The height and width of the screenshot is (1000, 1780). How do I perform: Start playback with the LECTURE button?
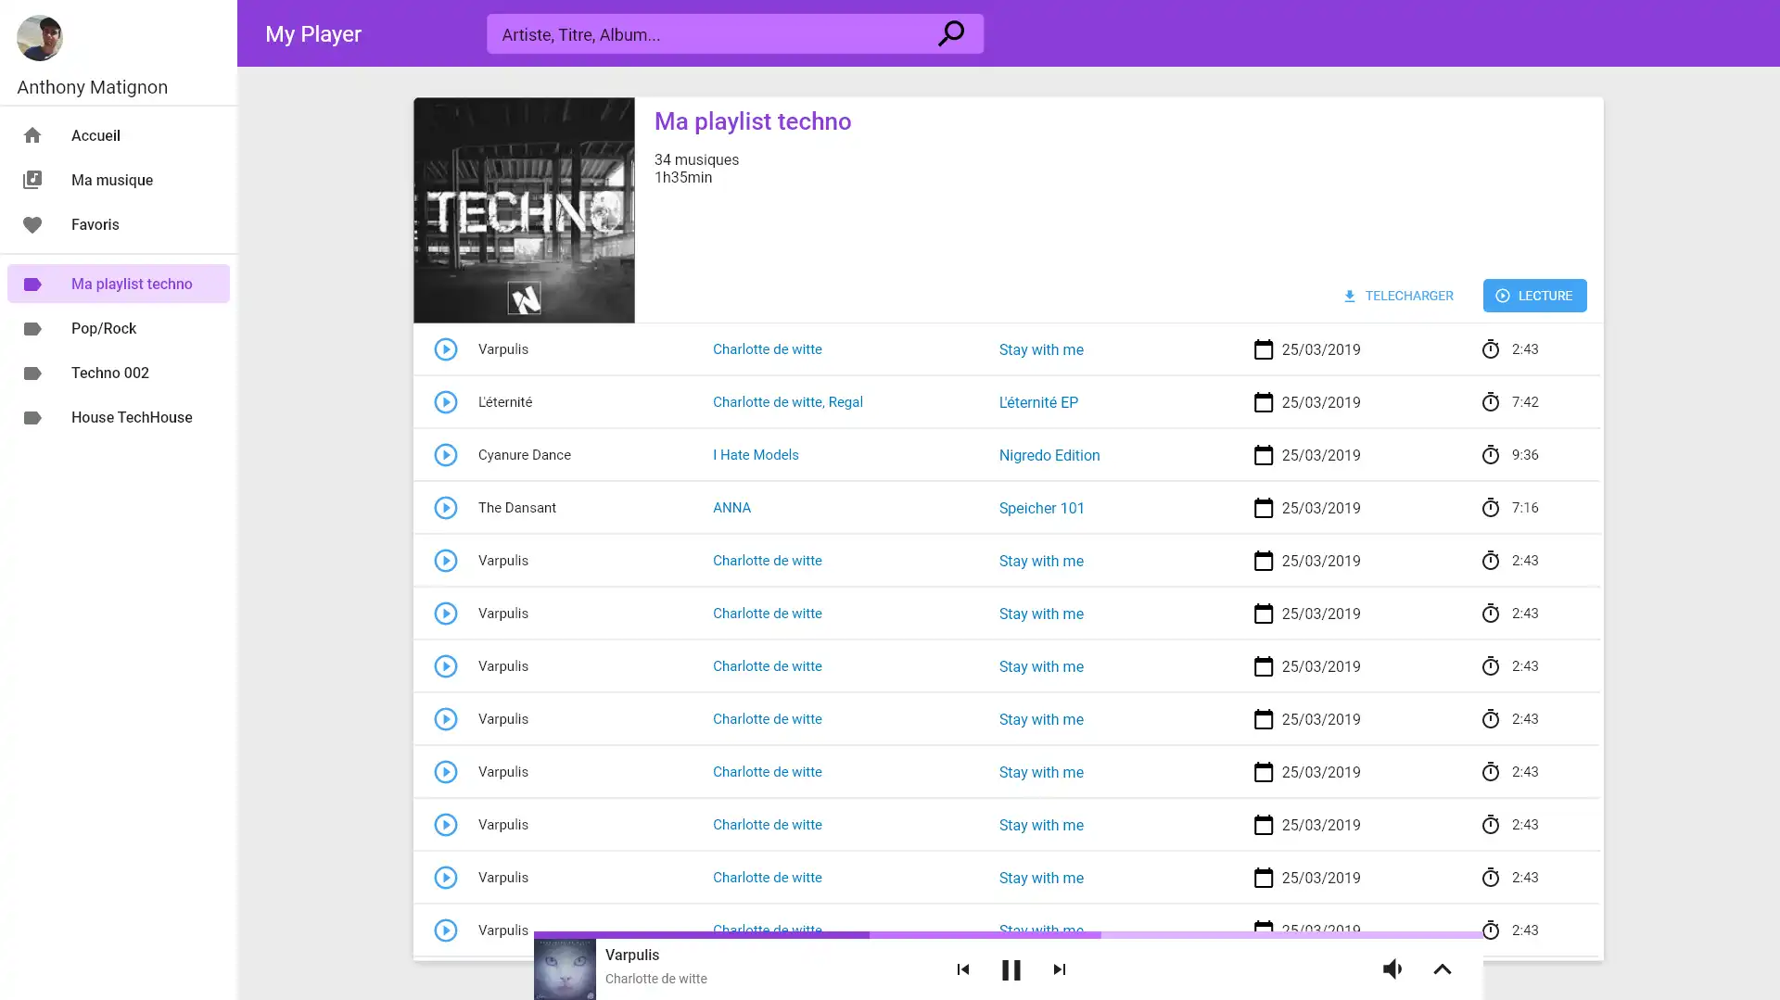(x=1534, y=295)
